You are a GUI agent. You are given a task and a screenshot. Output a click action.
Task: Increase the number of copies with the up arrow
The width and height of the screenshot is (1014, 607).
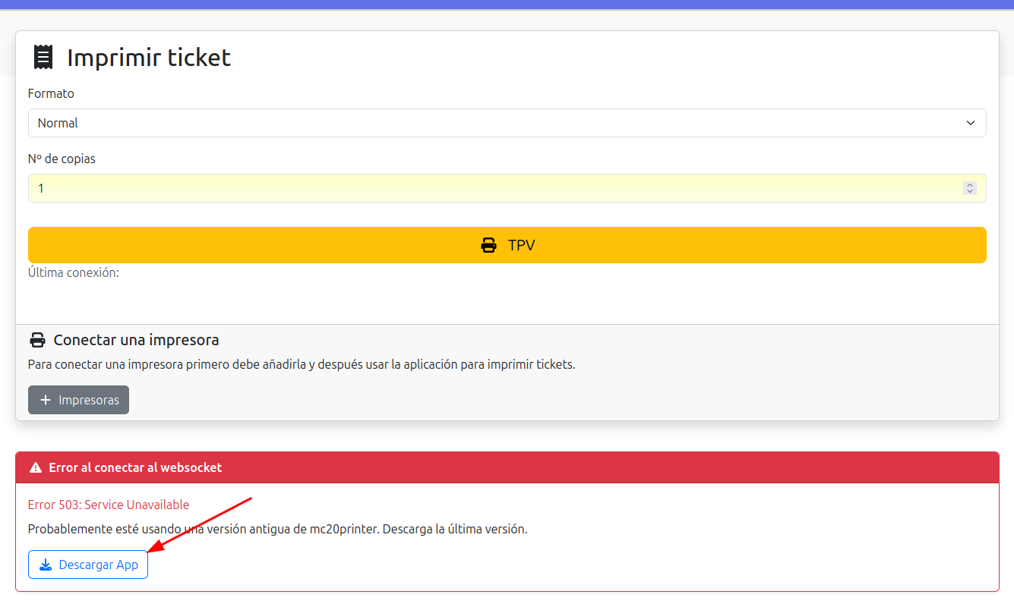969,185
